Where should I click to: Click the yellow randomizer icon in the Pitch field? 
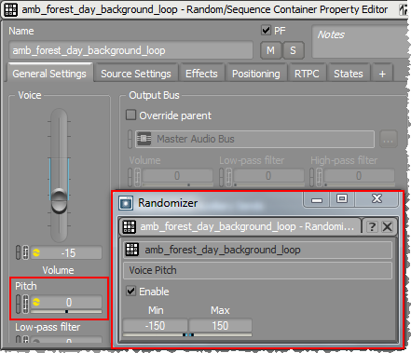[36, 302]
